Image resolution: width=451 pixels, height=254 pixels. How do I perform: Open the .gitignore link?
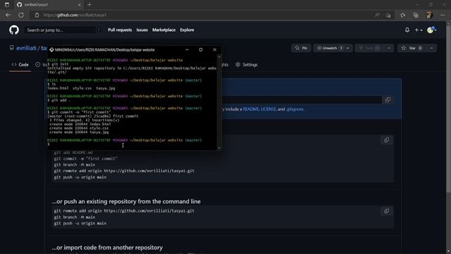tap(295, 109)
